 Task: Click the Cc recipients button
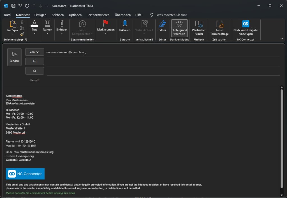(34, 71)
